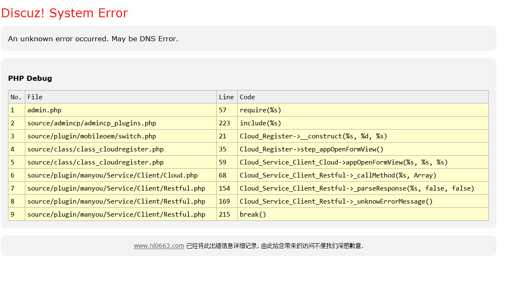
Task: Click the 'Line' column header
Action: point(227,97)
